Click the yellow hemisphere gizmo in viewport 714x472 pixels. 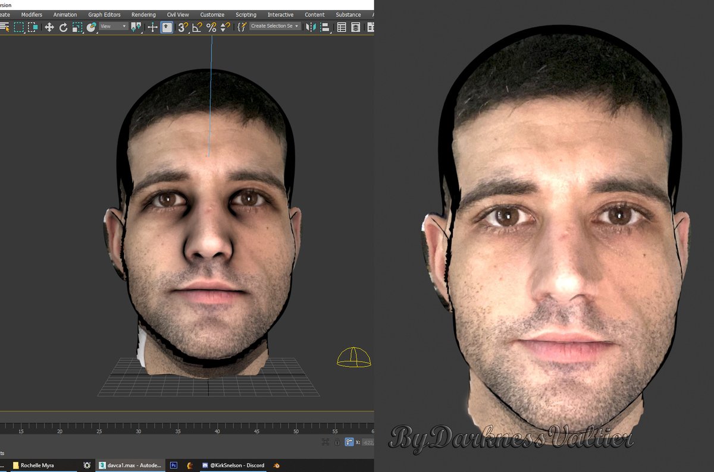coord(353,357)
